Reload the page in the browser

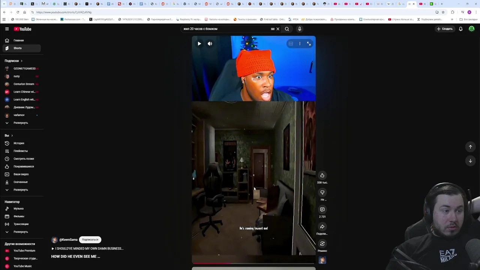(18, 12)
